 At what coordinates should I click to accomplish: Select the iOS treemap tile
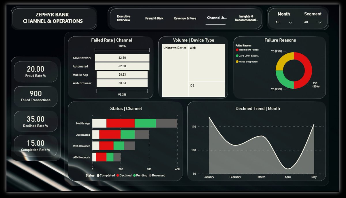click(x=207, y=89)
